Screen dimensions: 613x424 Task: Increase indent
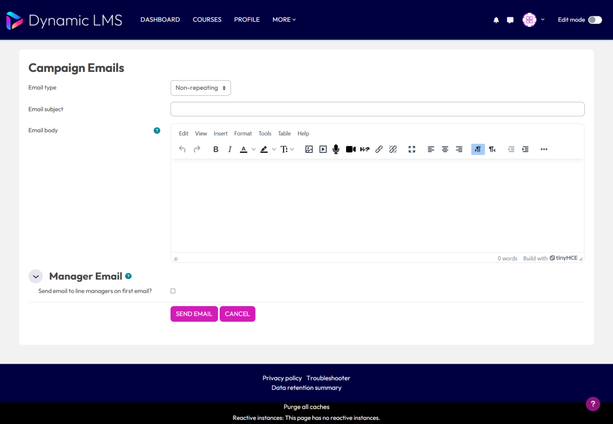click(x=525, y=149)
